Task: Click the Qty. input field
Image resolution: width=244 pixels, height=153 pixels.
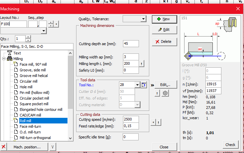Action: pyautogui.click(x=20, y=39)
